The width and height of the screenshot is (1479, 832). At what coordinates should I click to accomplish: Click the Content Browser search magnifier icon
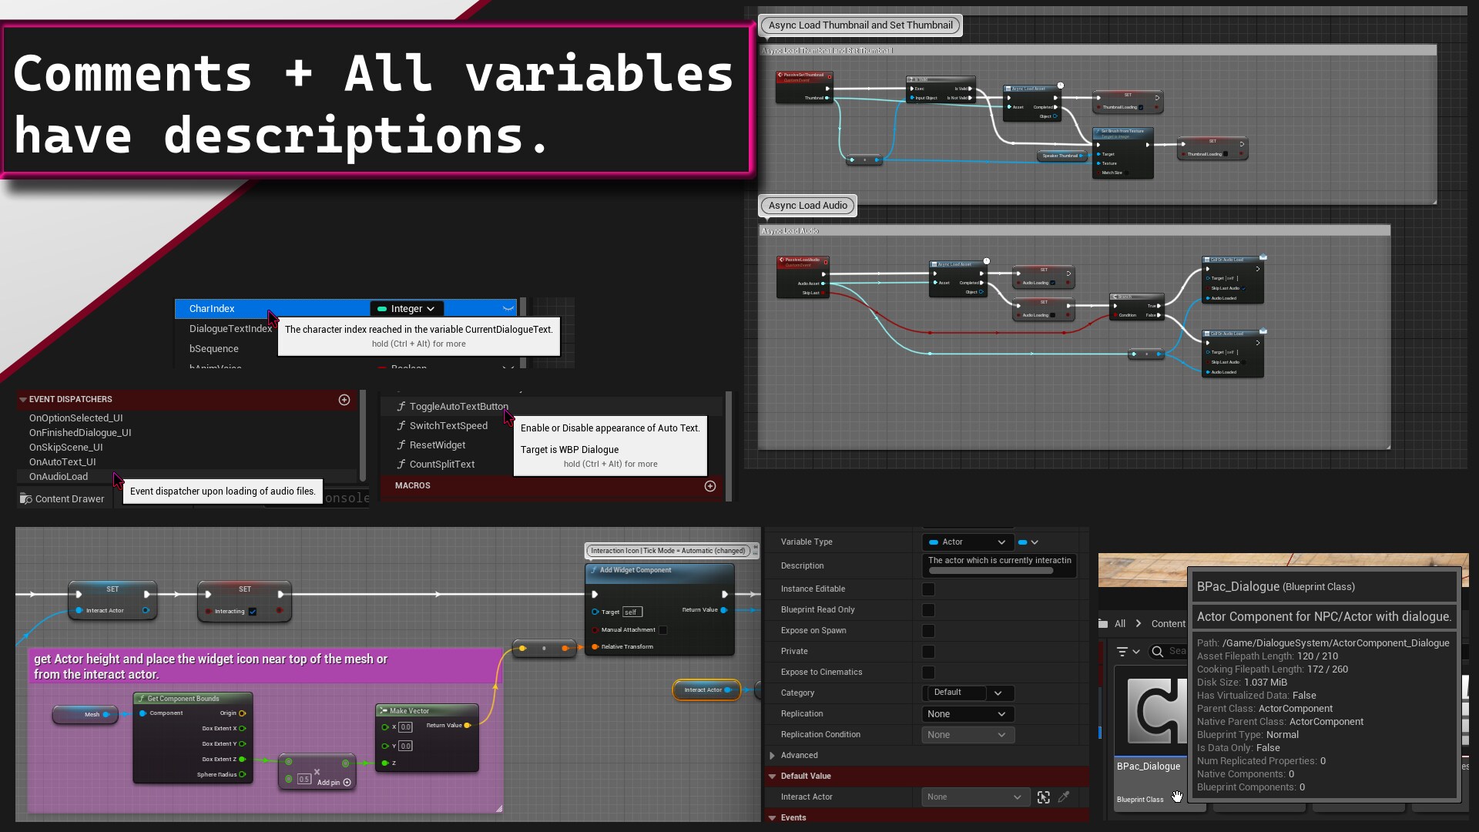(x=1157, y=651)
